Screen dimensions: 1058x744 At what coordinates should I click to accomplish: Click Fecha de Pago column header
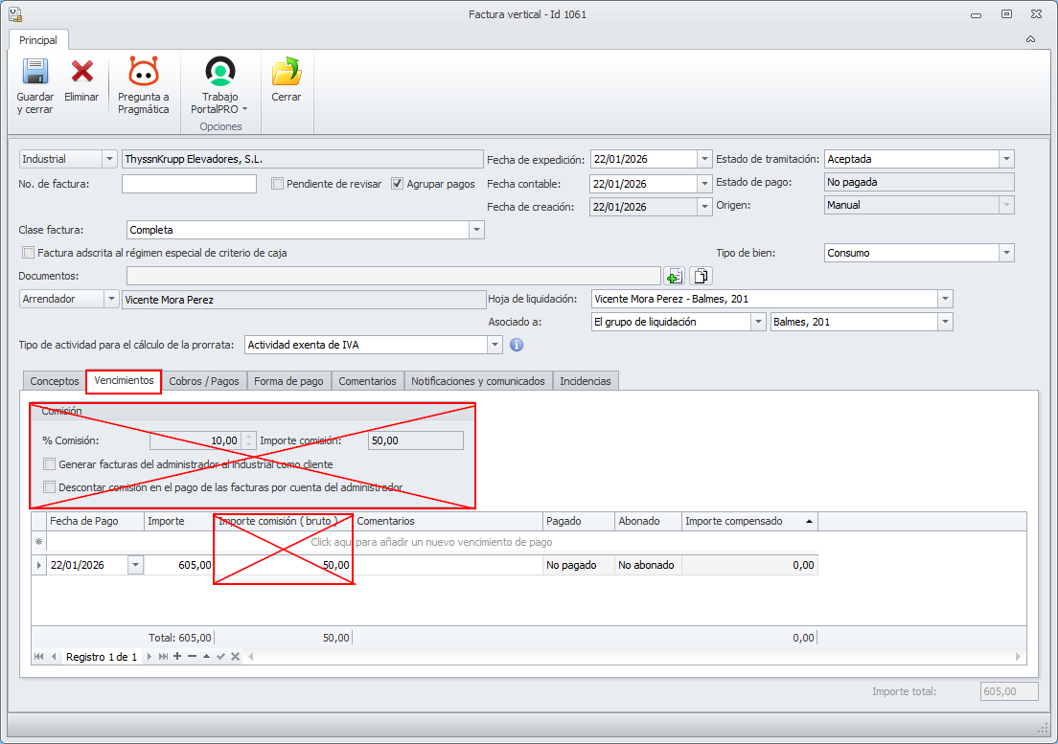click(x=95, y=522)
